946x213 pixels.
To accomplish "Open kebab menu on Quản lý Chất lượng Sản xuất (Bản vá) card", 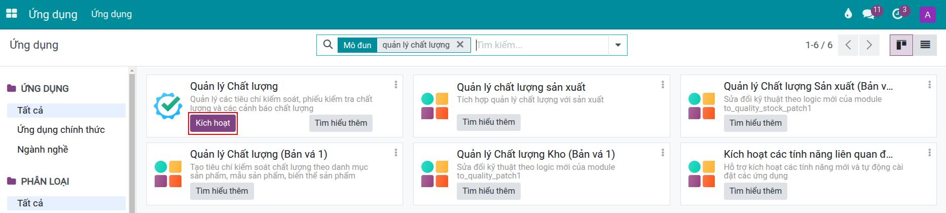I will [929, 85].
